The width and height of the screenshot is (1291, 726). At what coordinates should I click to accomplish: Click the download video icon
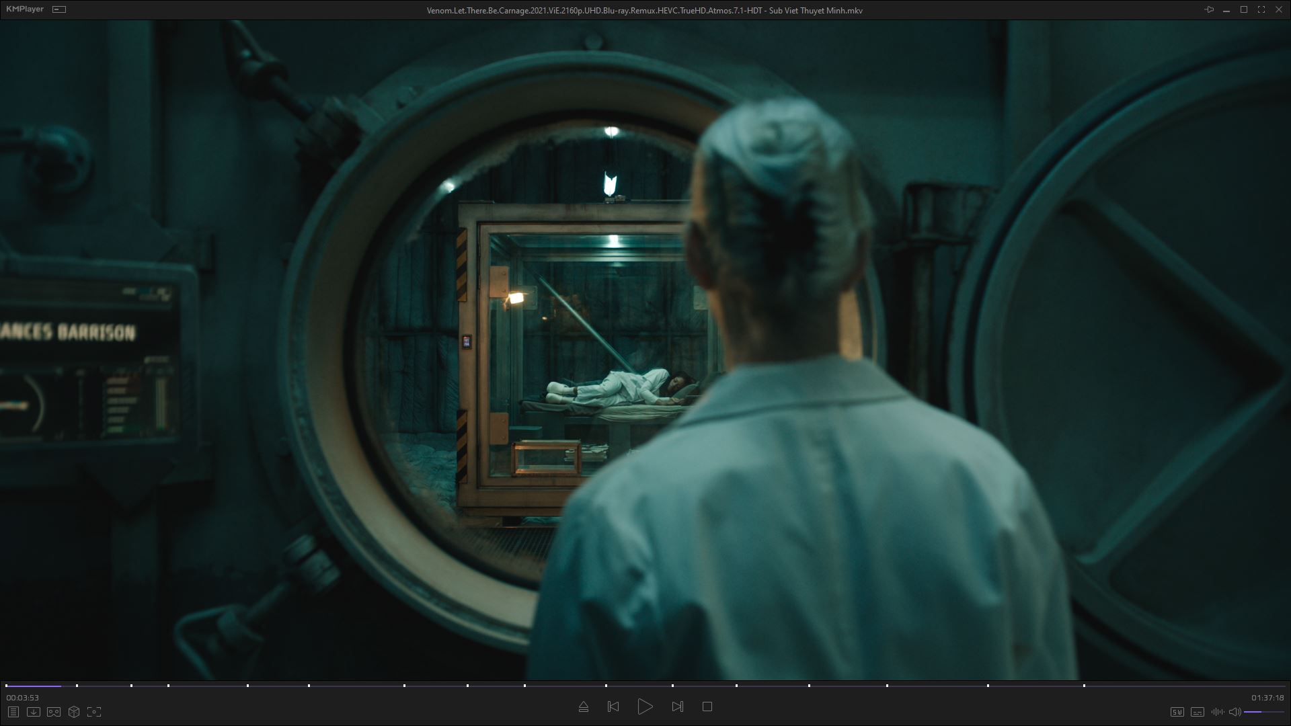pyautogui.click(x=33, y=712)
